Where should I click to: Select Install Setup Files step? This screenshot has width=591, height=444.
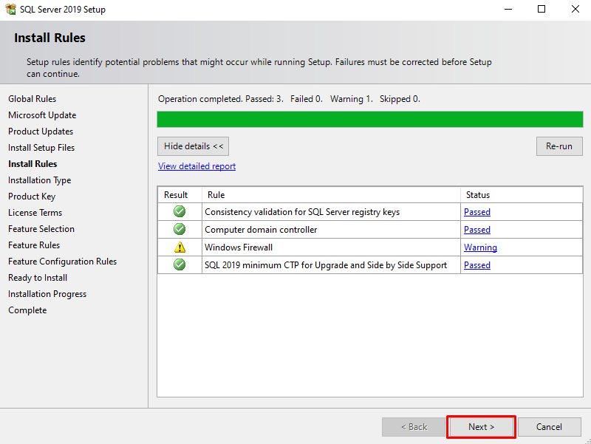click(x=41, y=147)
